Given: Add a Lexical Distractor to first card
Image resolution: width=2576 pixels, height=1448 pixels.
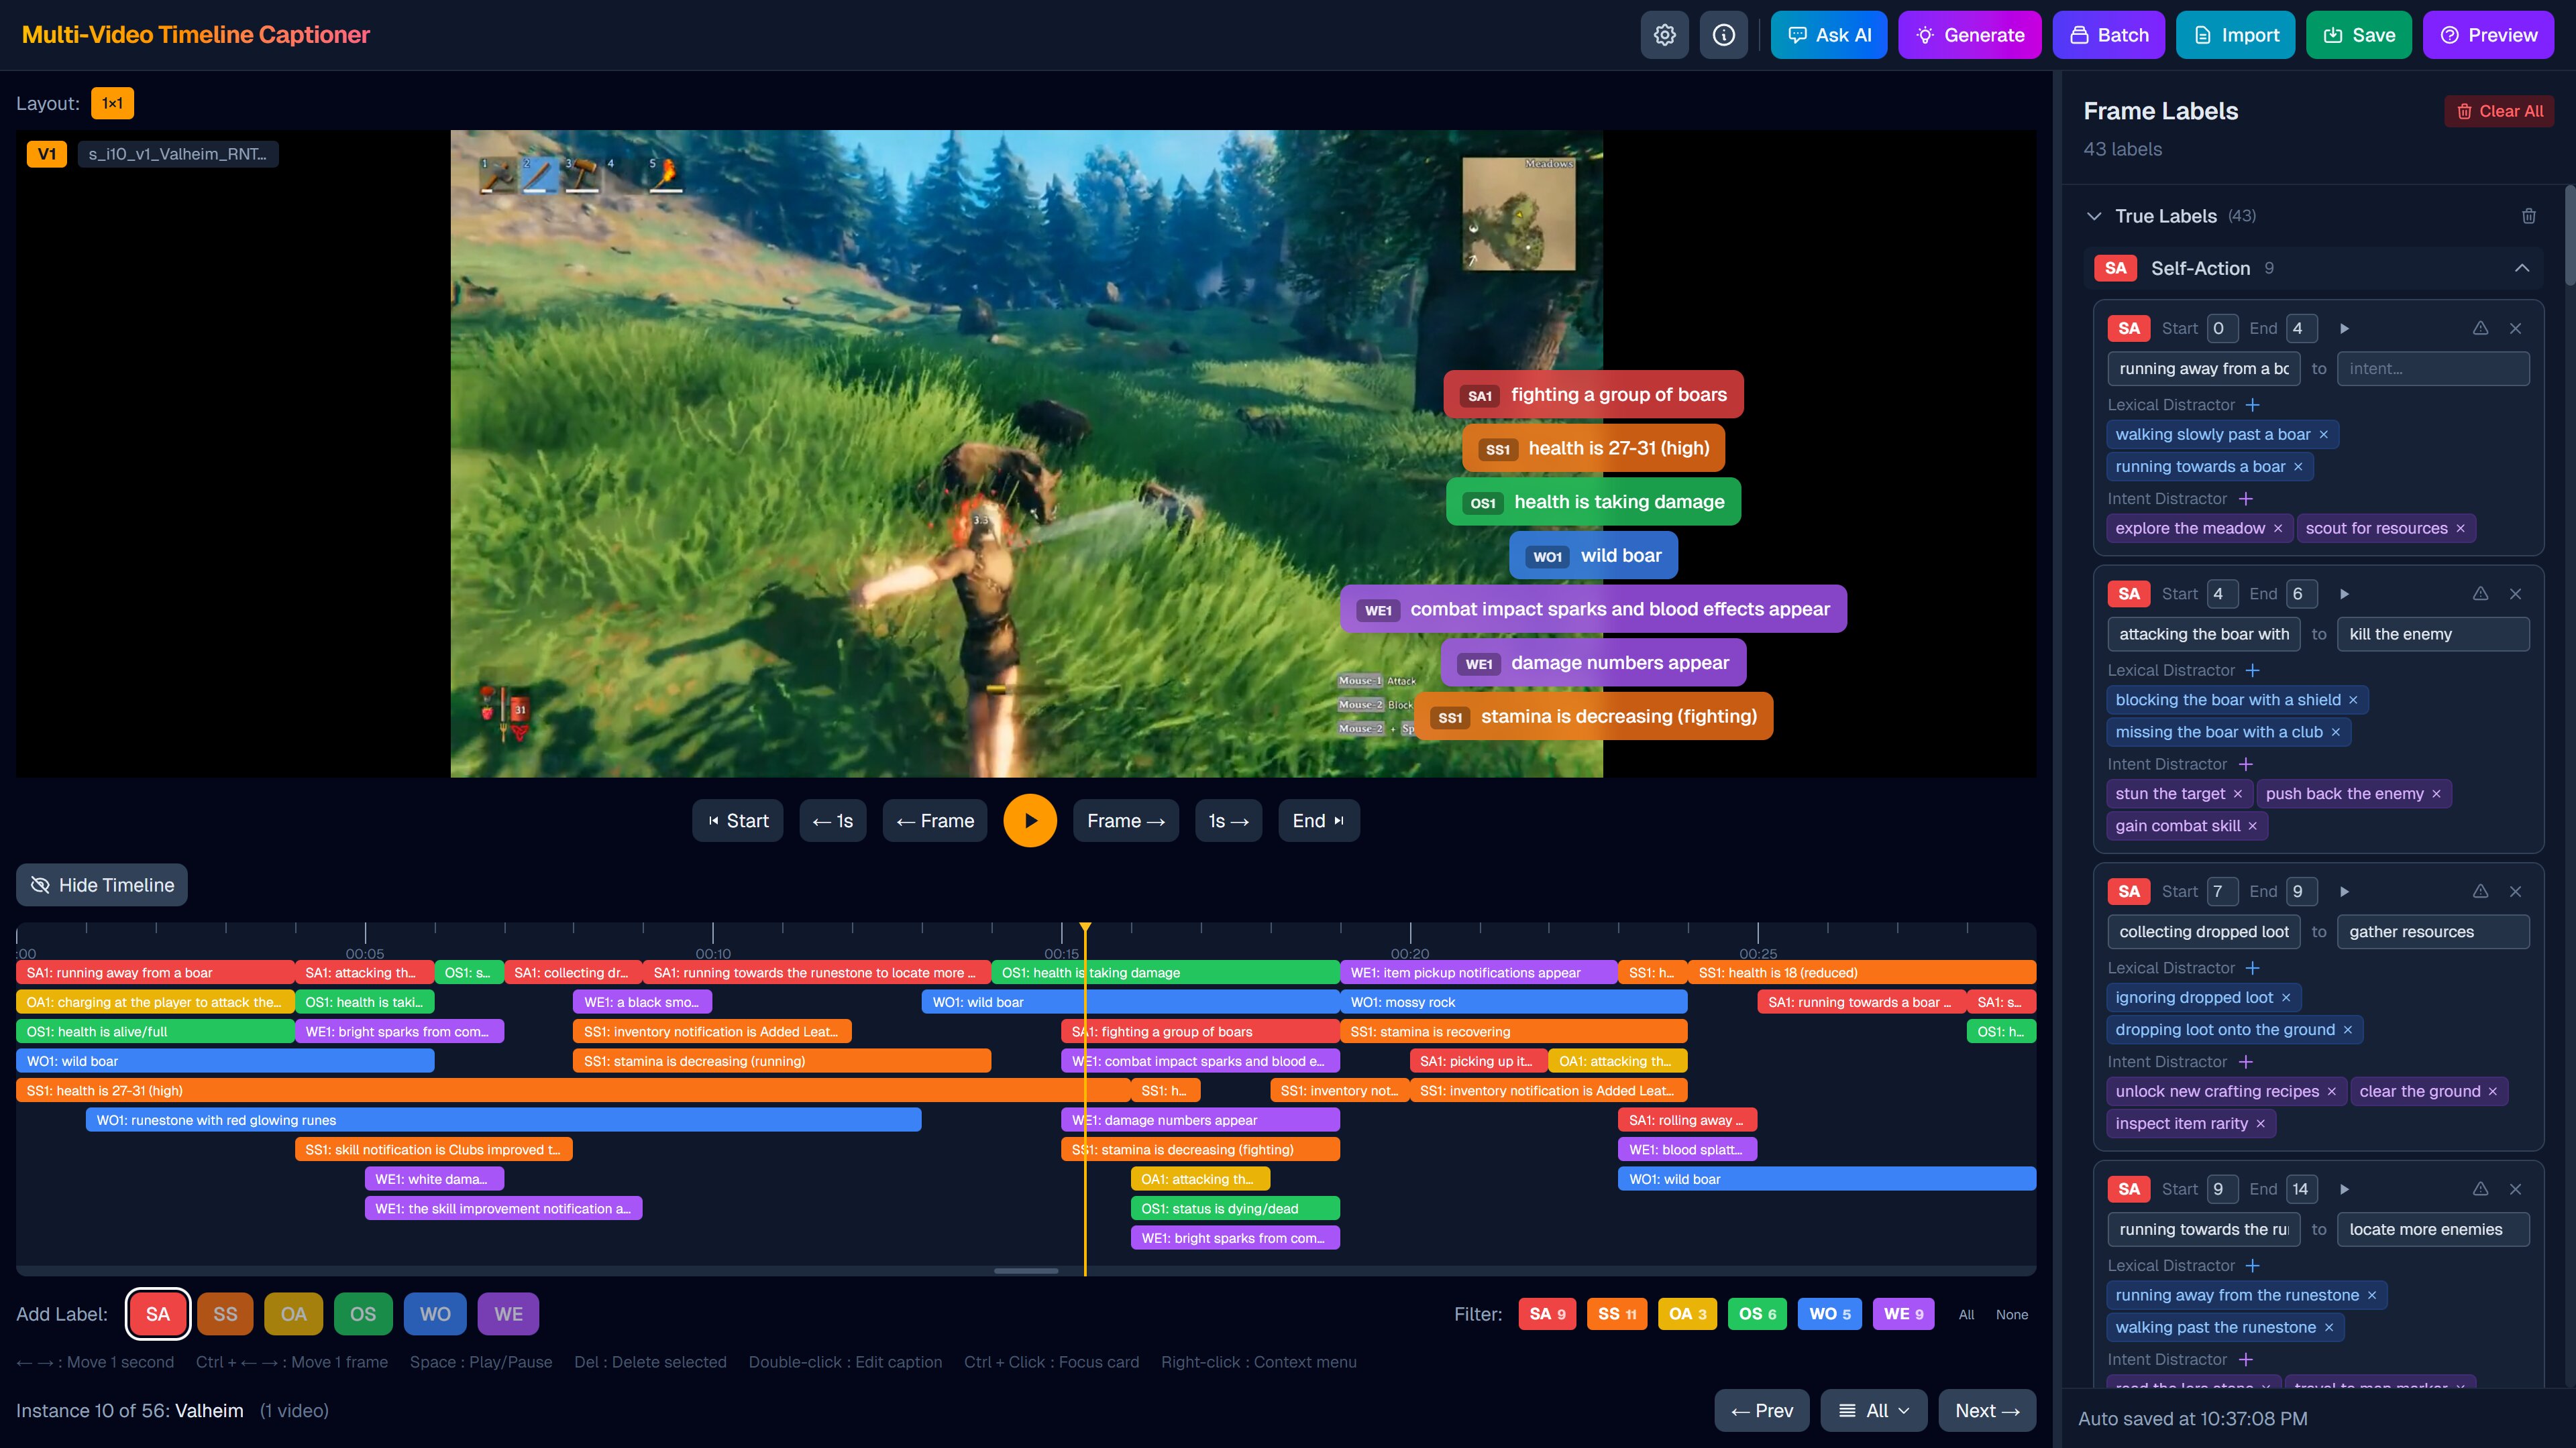Looking at the screenshot, I should pyautogui.click(x=2252, y=405).
